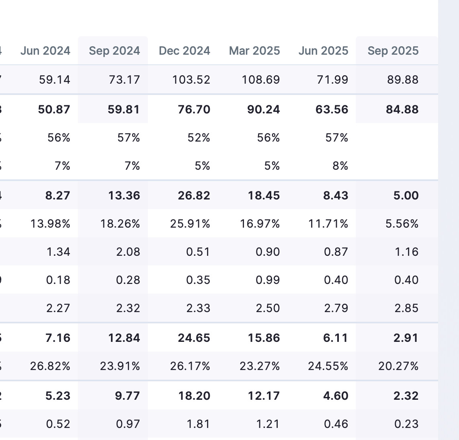The height and width of the screenshot is (440, 459).
Task: Click the 8% cell in Jun 2025
Action: [x=340, y=166]
